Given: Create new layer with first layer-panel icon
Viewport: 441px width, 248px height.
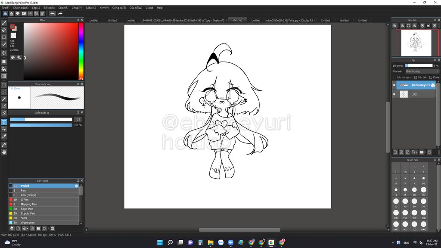Looking at the screenshot, I should point(395,152).
